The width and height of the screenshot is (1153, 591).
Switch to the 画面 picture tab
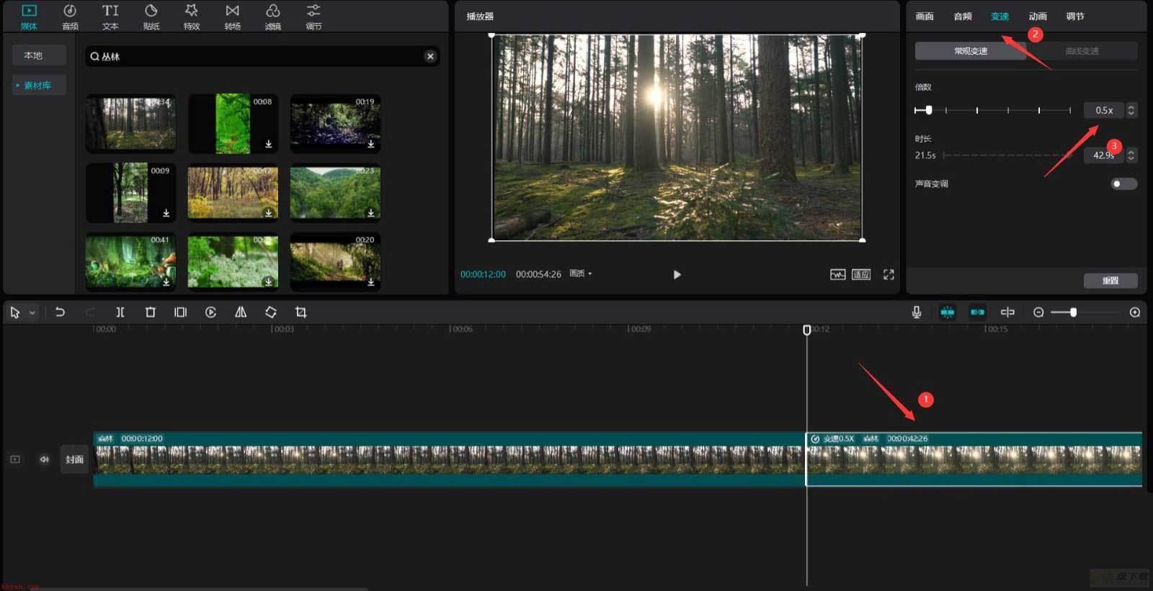point(925,16)
